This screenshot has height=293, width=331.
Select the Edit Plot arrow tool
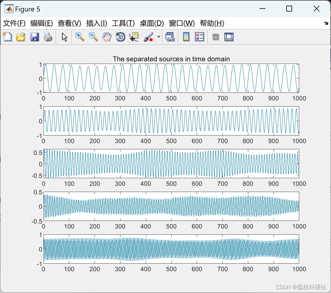[x=64, y=37]
